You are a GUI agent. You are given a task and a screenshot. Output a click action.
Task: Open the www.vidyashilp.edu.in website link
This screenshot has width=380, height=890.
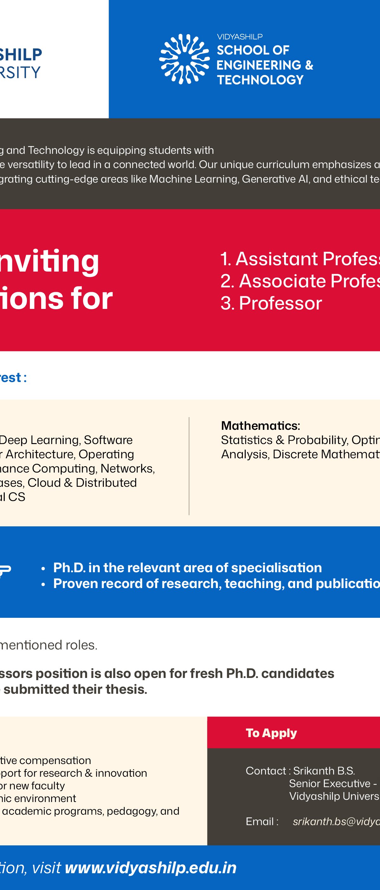150,868
